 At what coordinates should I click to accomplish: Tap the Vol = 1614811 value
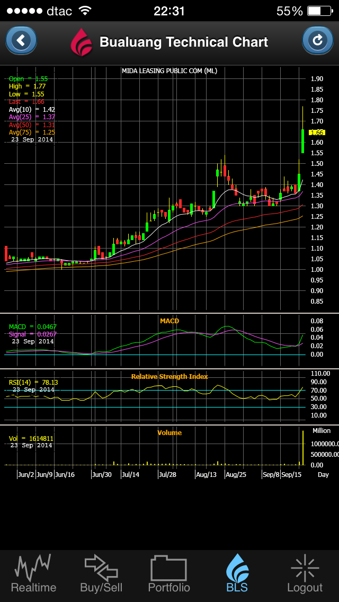tap(31, 438)
